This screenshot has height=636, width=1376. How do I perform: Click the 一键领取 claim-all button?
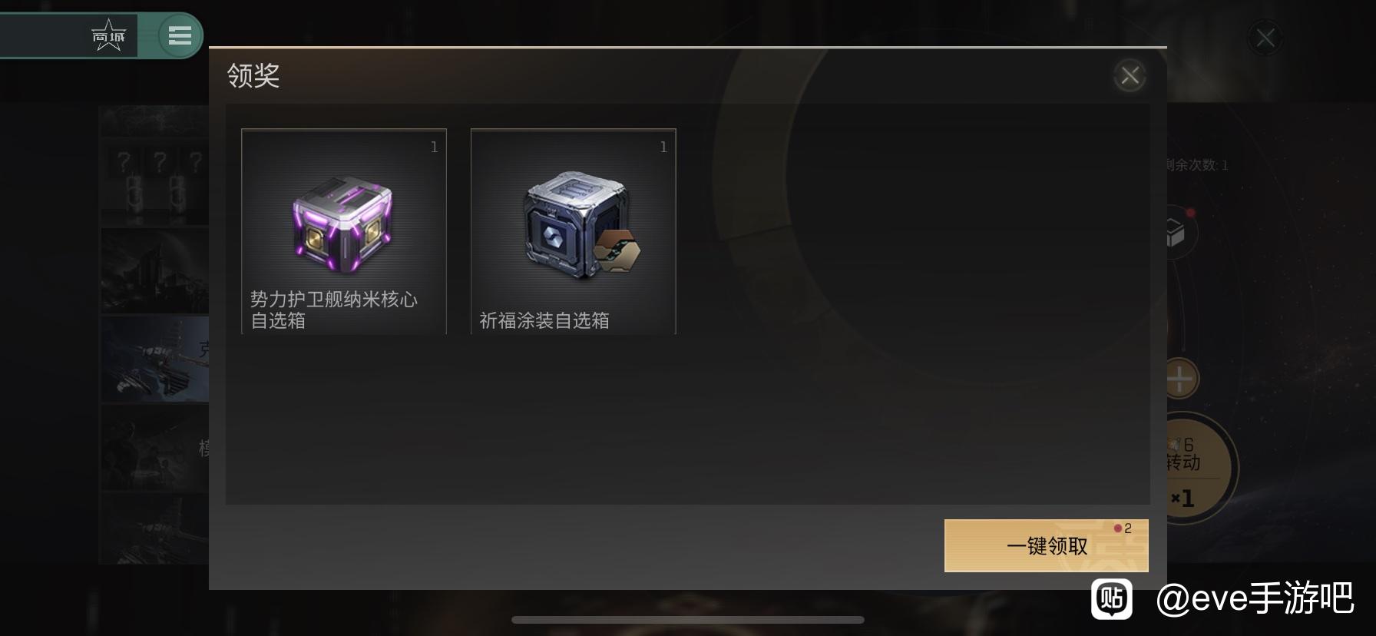click(1046, 545)
